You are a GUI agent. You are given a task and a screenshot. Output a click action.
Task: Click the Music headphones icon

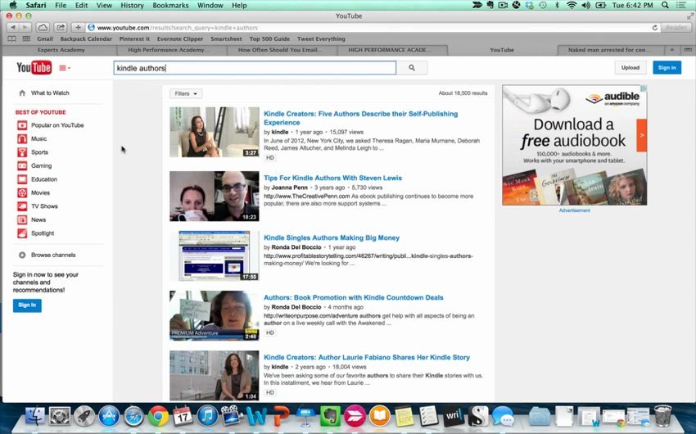coord(22,139)
